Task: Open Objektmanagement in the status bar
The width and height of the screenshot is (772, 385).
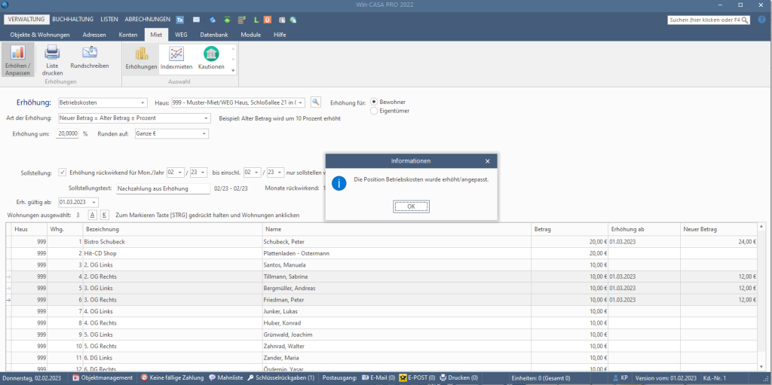Action: 103,377
